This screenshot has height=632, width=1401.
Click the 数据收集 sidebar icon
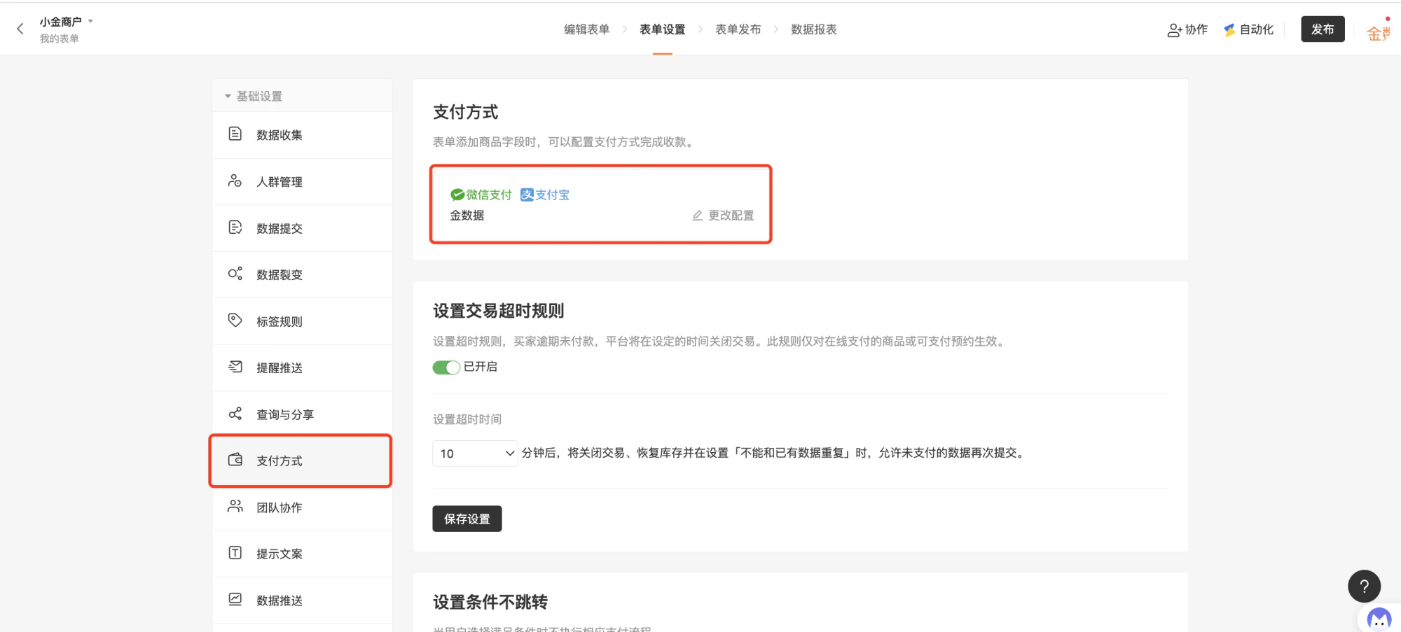[235, 134]
